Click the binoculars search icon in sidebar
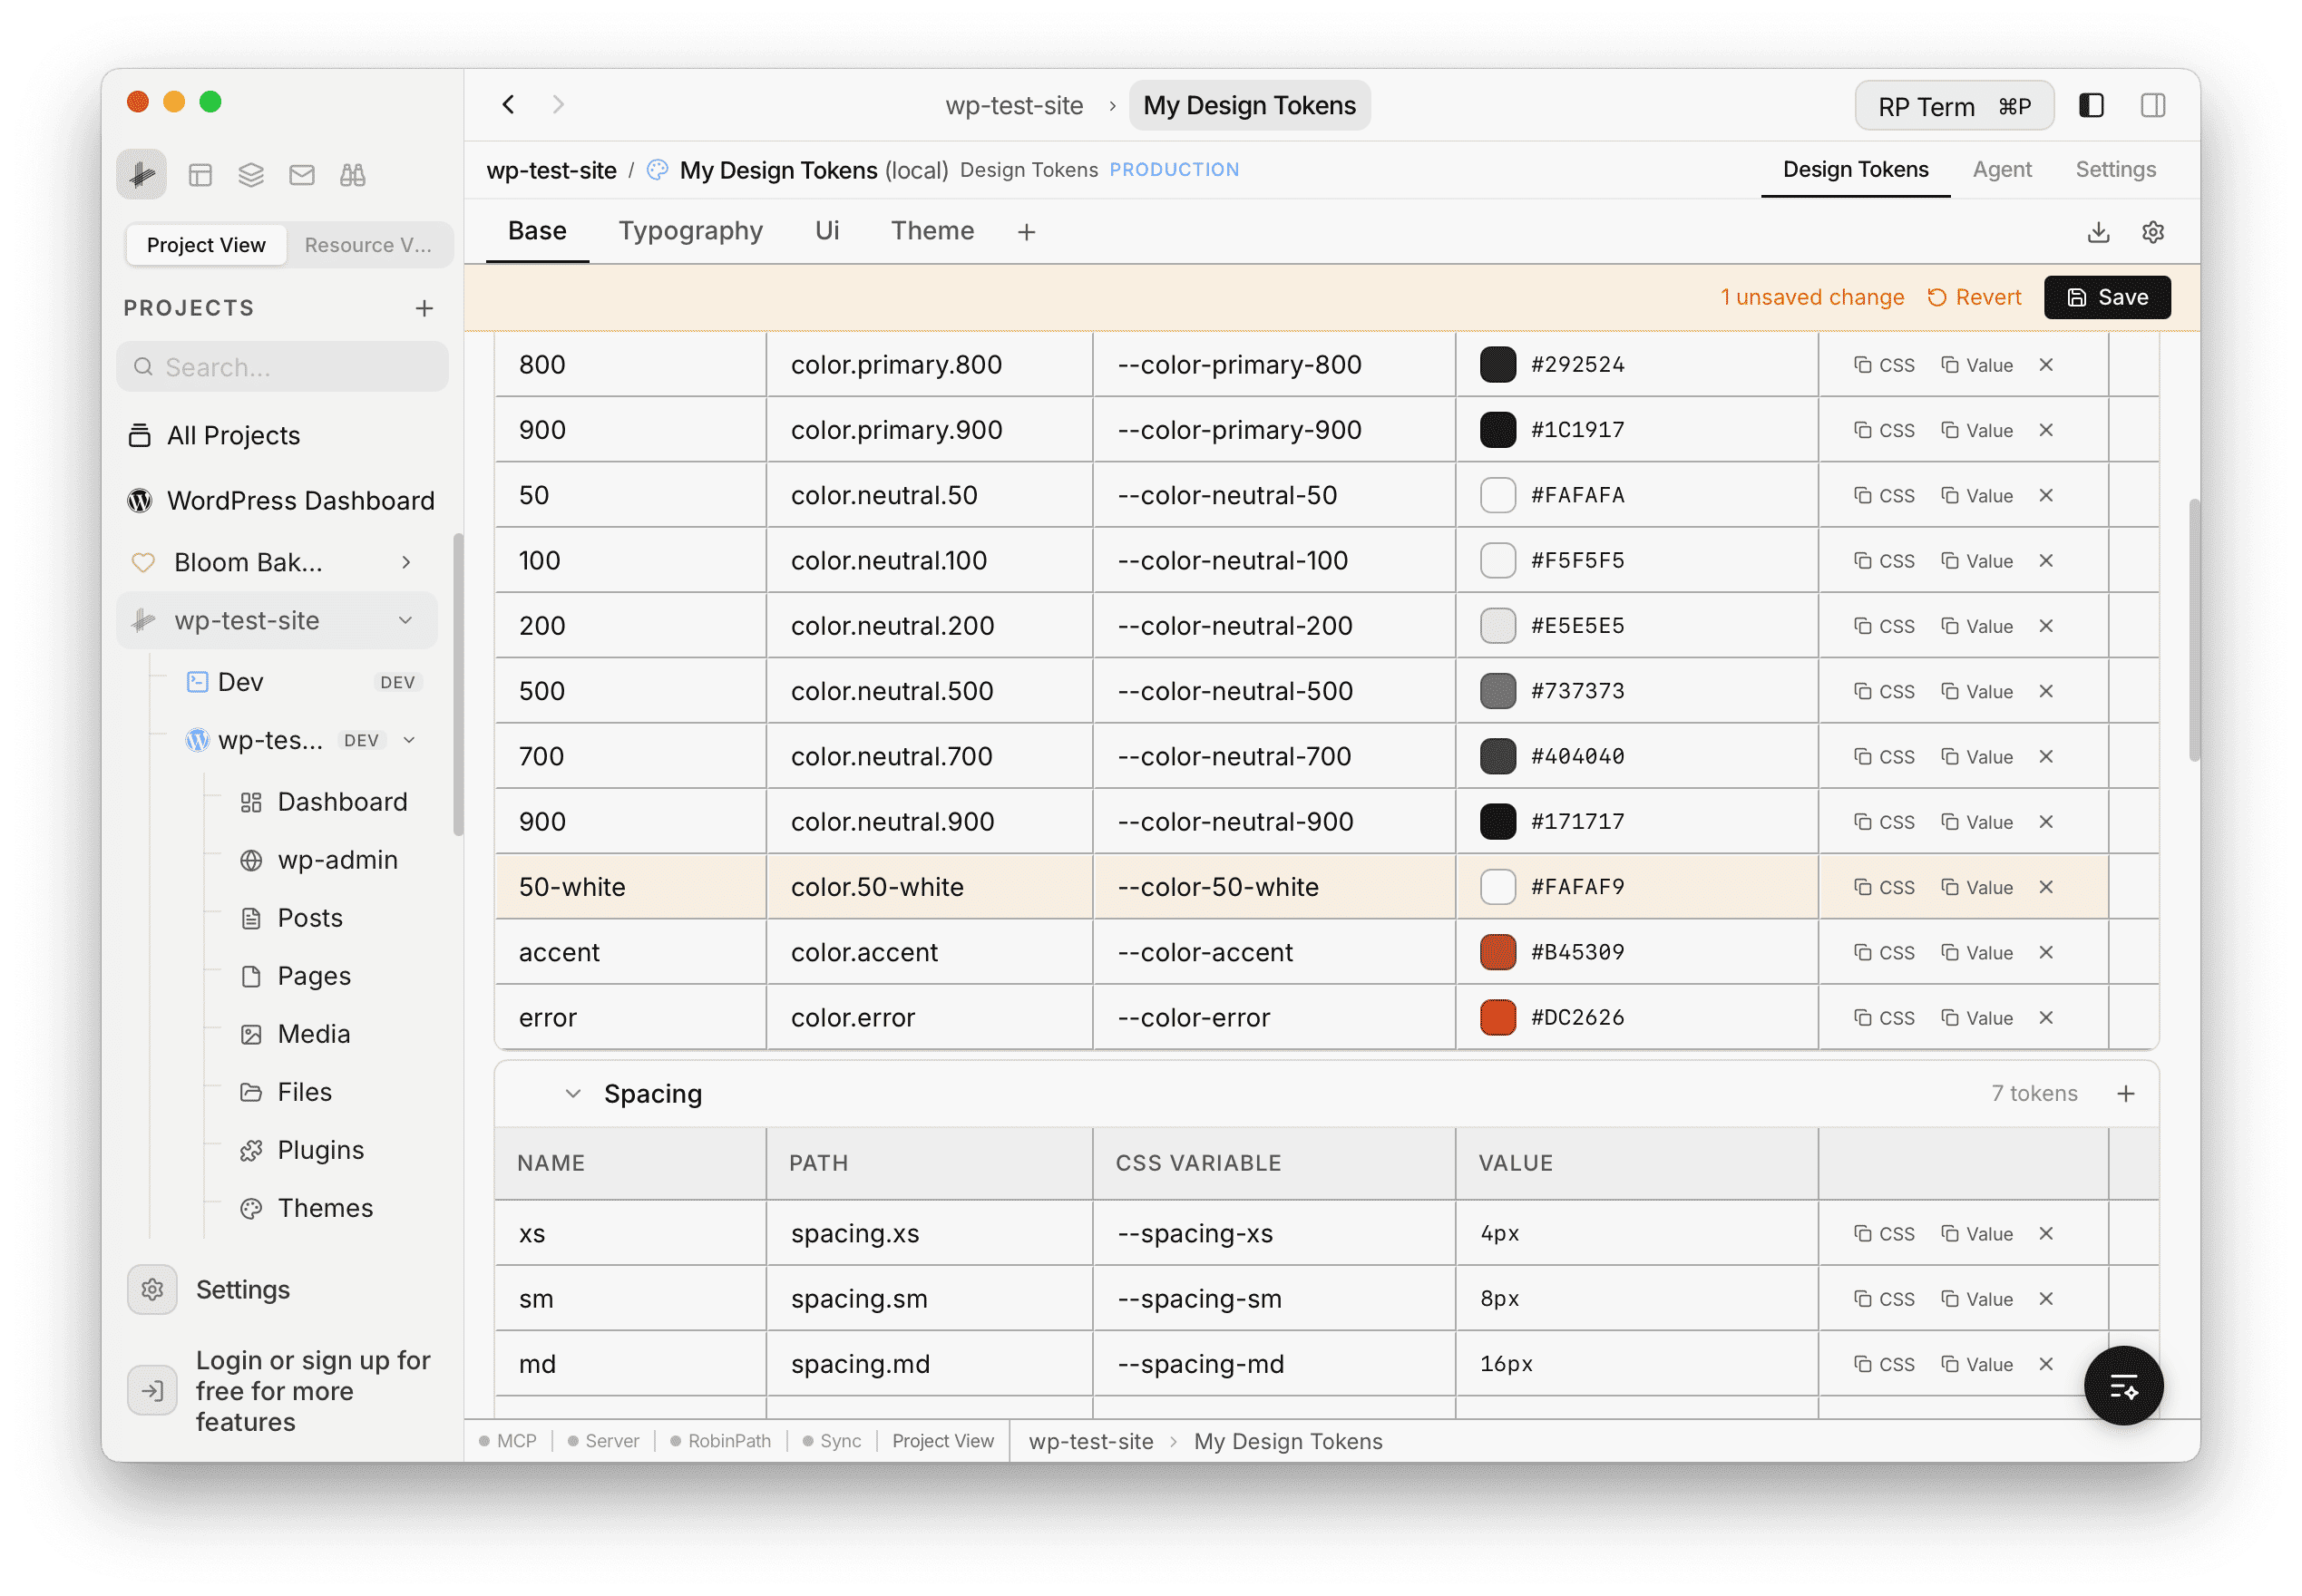Viewport: 2302px width, 1596px height. point(352,174)
